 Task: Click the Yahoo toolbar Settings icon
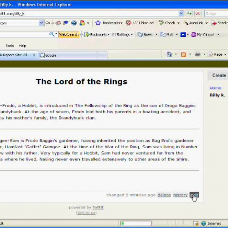[x=114, y=35]
